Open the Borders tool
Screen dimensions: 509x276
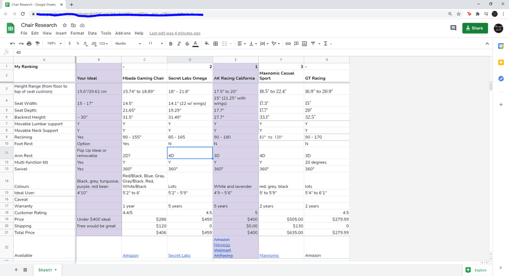215,43
